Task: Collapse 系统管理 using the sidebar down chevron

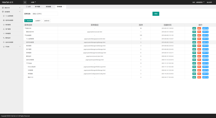Action: (x=20, y=12)
